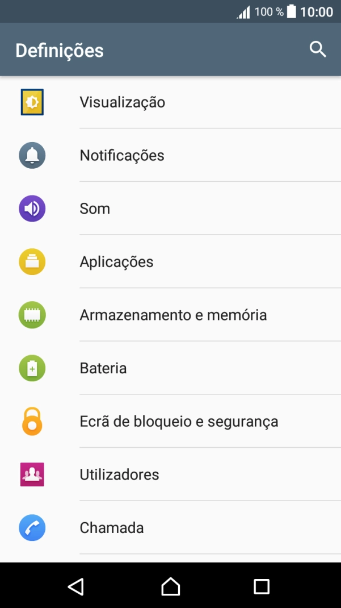Tap the Notificações bell icon
Screen dimensions: 341x608
pyautogui.click(x=32, y=155)
